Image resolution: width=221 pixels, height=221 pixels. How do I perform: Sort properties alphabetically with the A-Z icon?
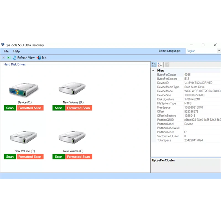click(160, 65)
